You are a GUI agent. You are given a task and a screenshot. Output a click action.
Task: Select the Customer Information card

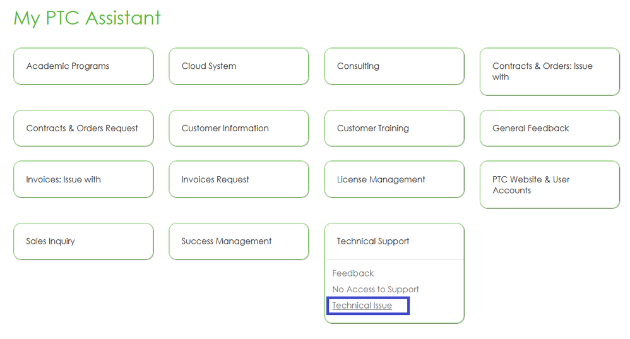coord(239,128)
